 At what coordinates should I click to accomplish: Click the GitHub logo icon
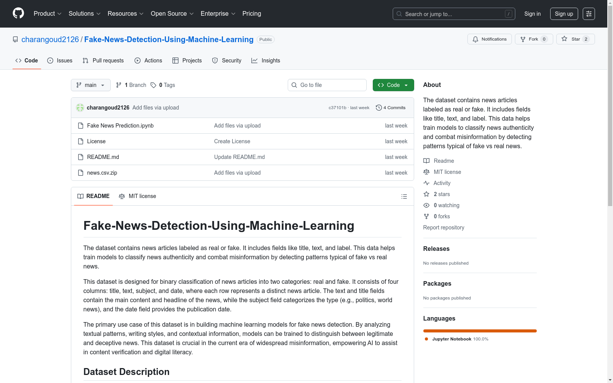coord(18,13)
